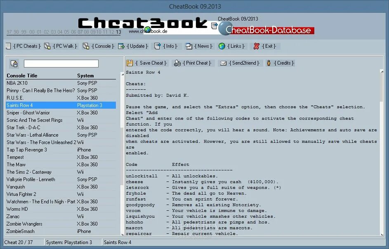Select year 13 in the year strip

[118, 32]
